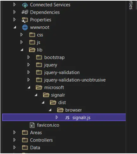Open the vertical Properties side tab
This screenshot has height=154, width=137.
click(131, 5)
